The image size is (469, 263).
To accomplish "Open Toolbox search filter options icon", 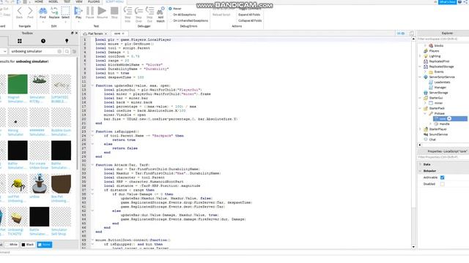I will coord(74,51).
